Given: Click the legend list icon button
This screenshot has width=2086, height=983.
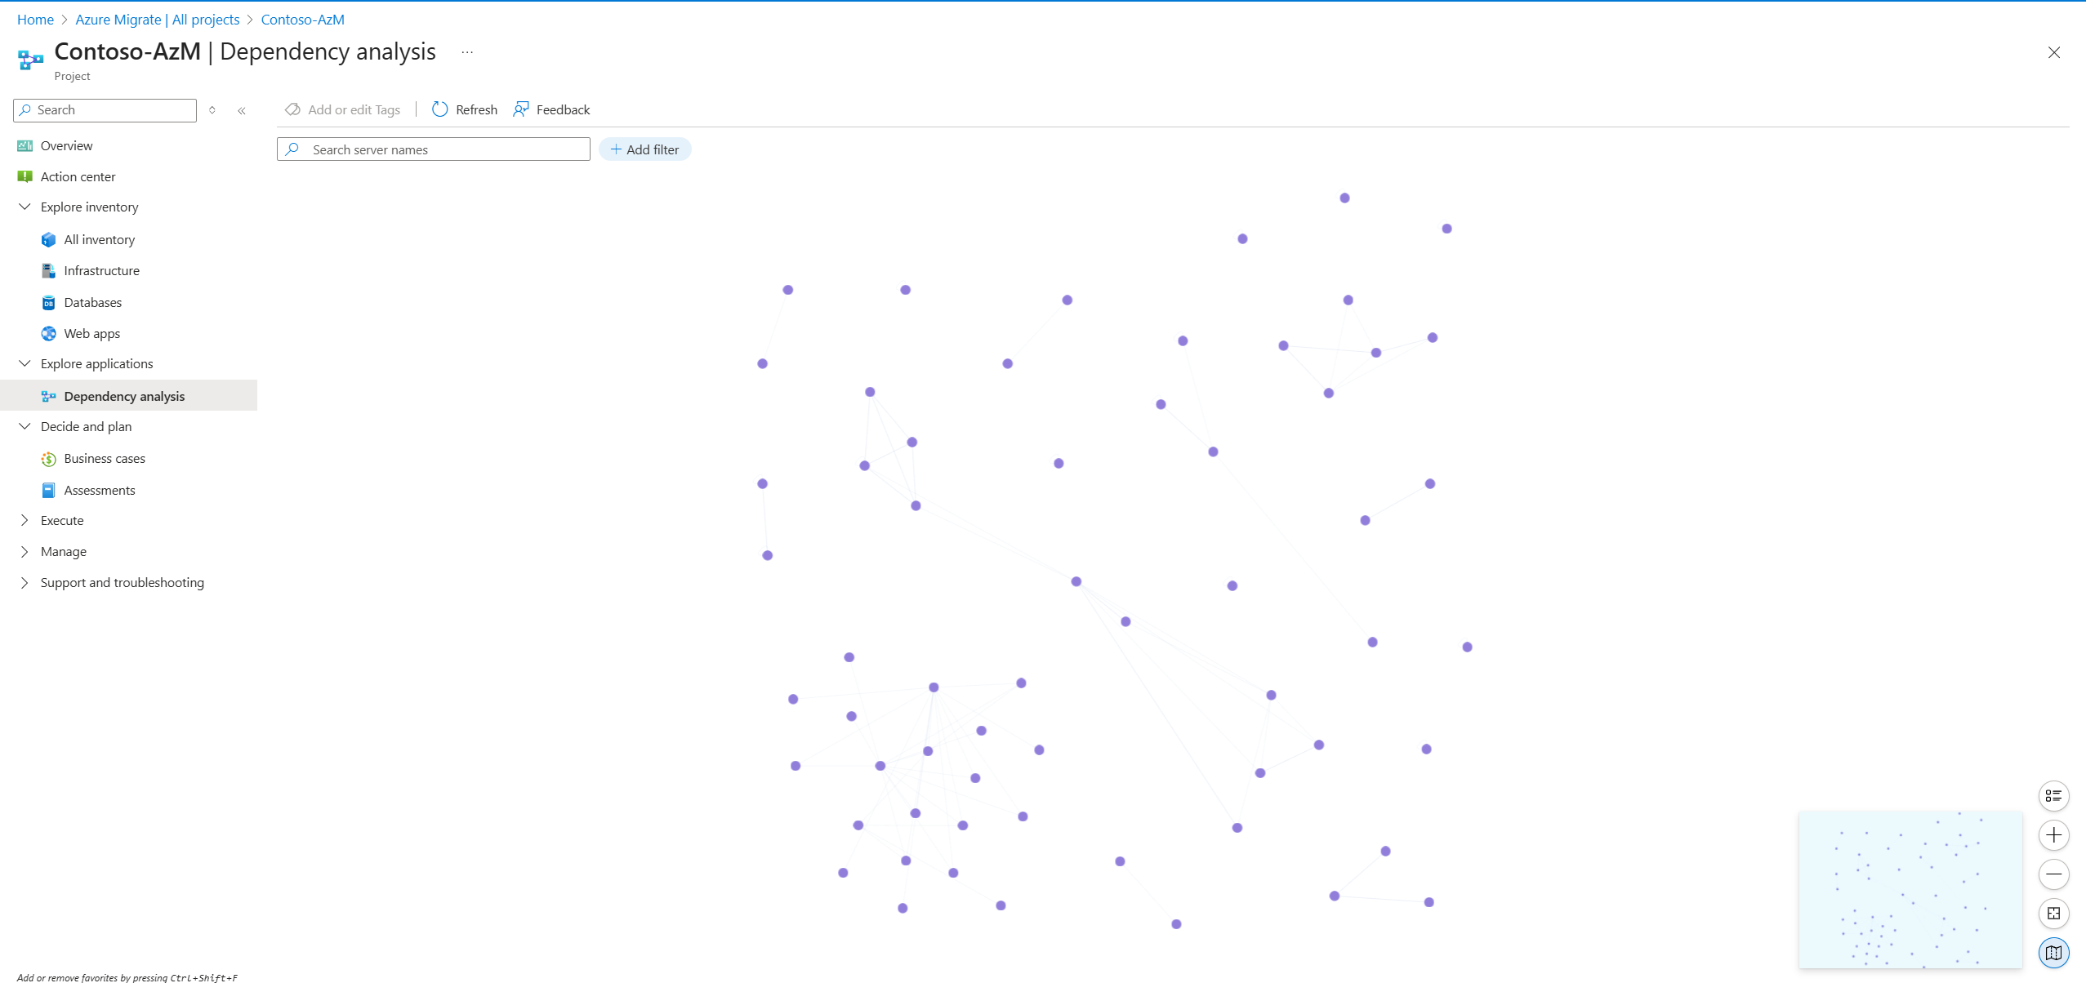Looking at the screenshot, I should 2053,795.
